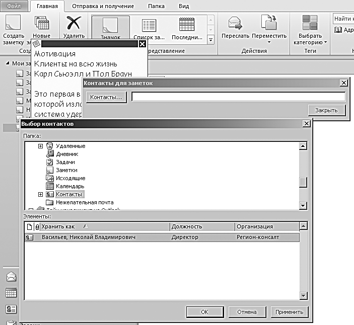354x325 pixels.
Task: Open the Переместить move icon
Action: coord(269,22)
